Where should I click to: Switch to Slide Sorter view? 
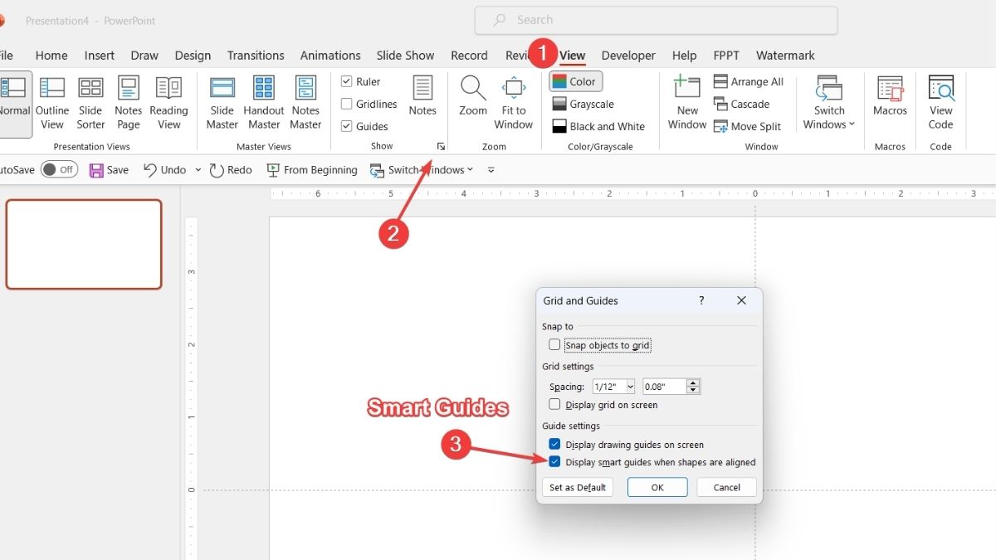(90, 103)
